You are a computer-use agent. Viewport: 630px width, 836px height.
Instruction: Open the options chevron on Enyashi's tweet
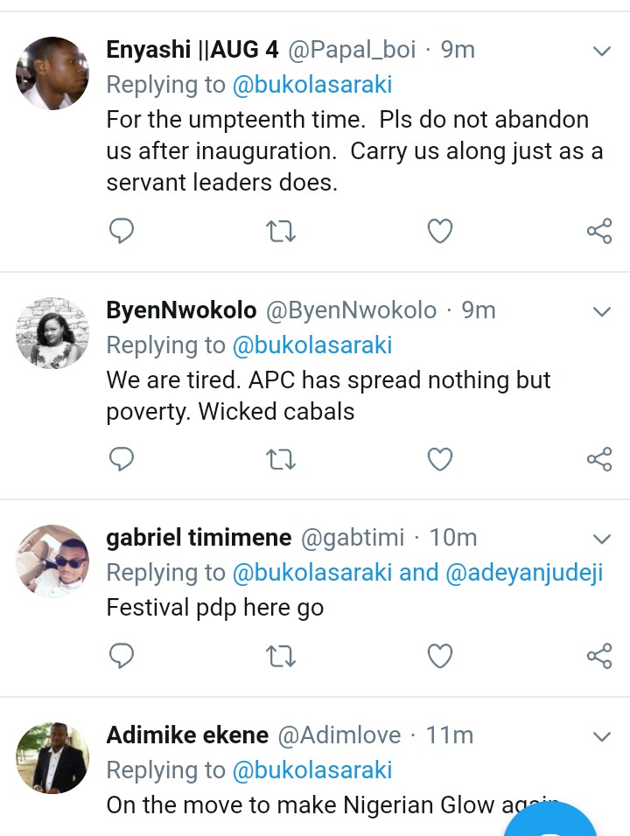(602, 52)
